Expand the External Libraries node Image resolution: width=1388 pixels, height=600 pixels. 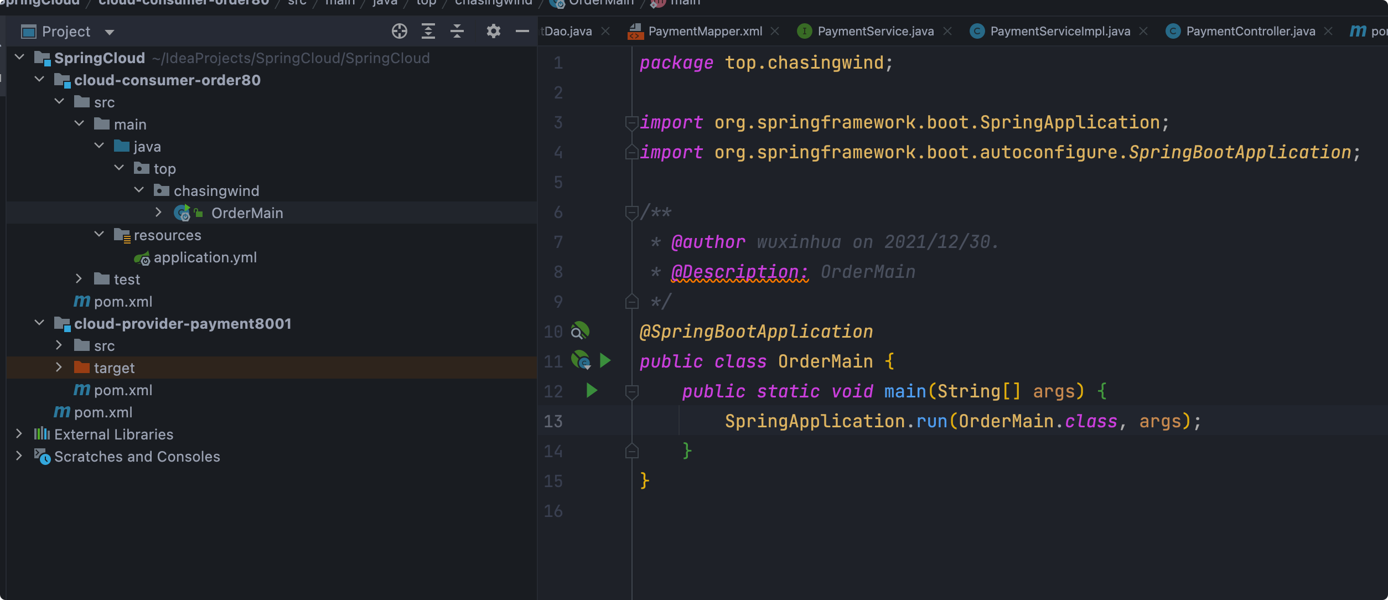point(19,434)
